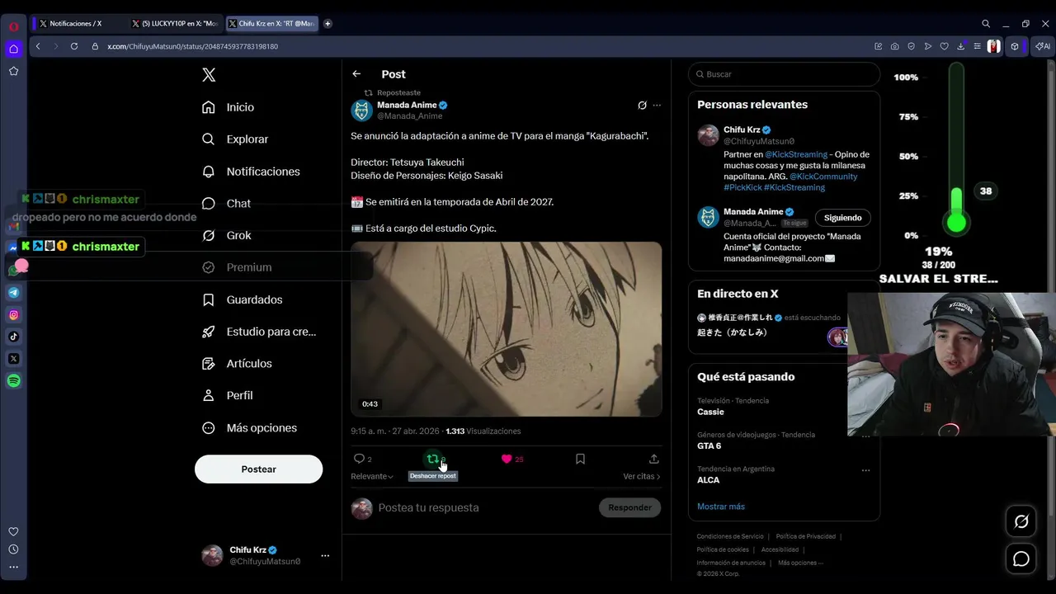
Task: Open the floating chat messages button
Action: point(1021,559)
